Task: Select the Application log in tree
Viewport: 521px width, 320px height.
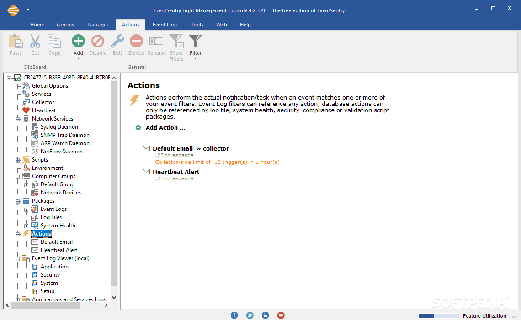Action: point(54,267)
